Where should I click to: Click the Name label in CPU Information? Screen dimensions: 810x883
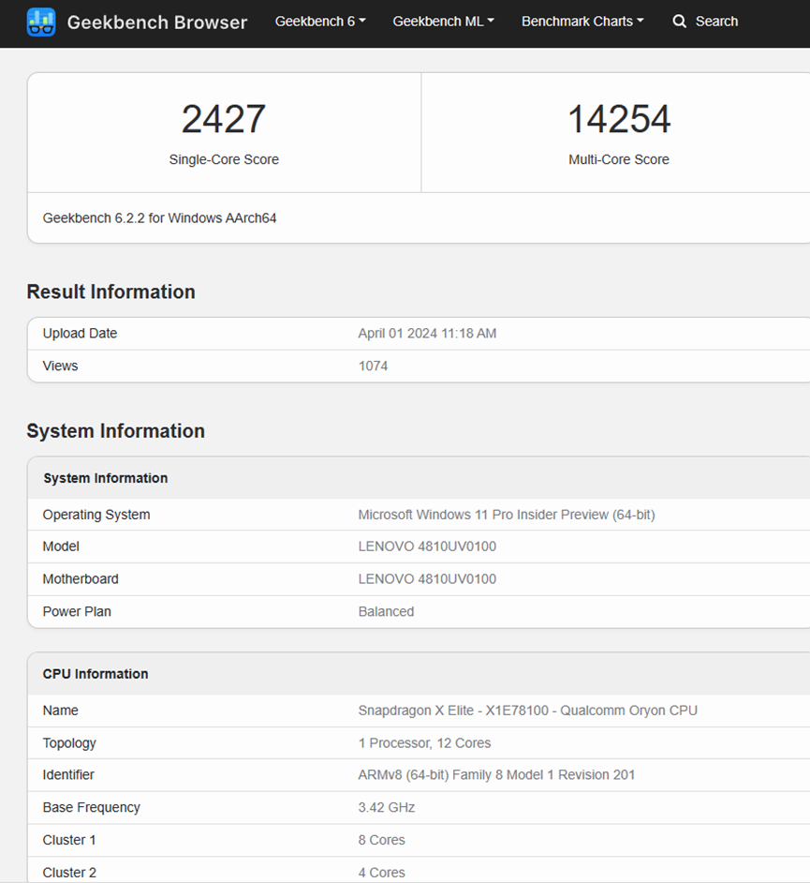coord(60,711)
